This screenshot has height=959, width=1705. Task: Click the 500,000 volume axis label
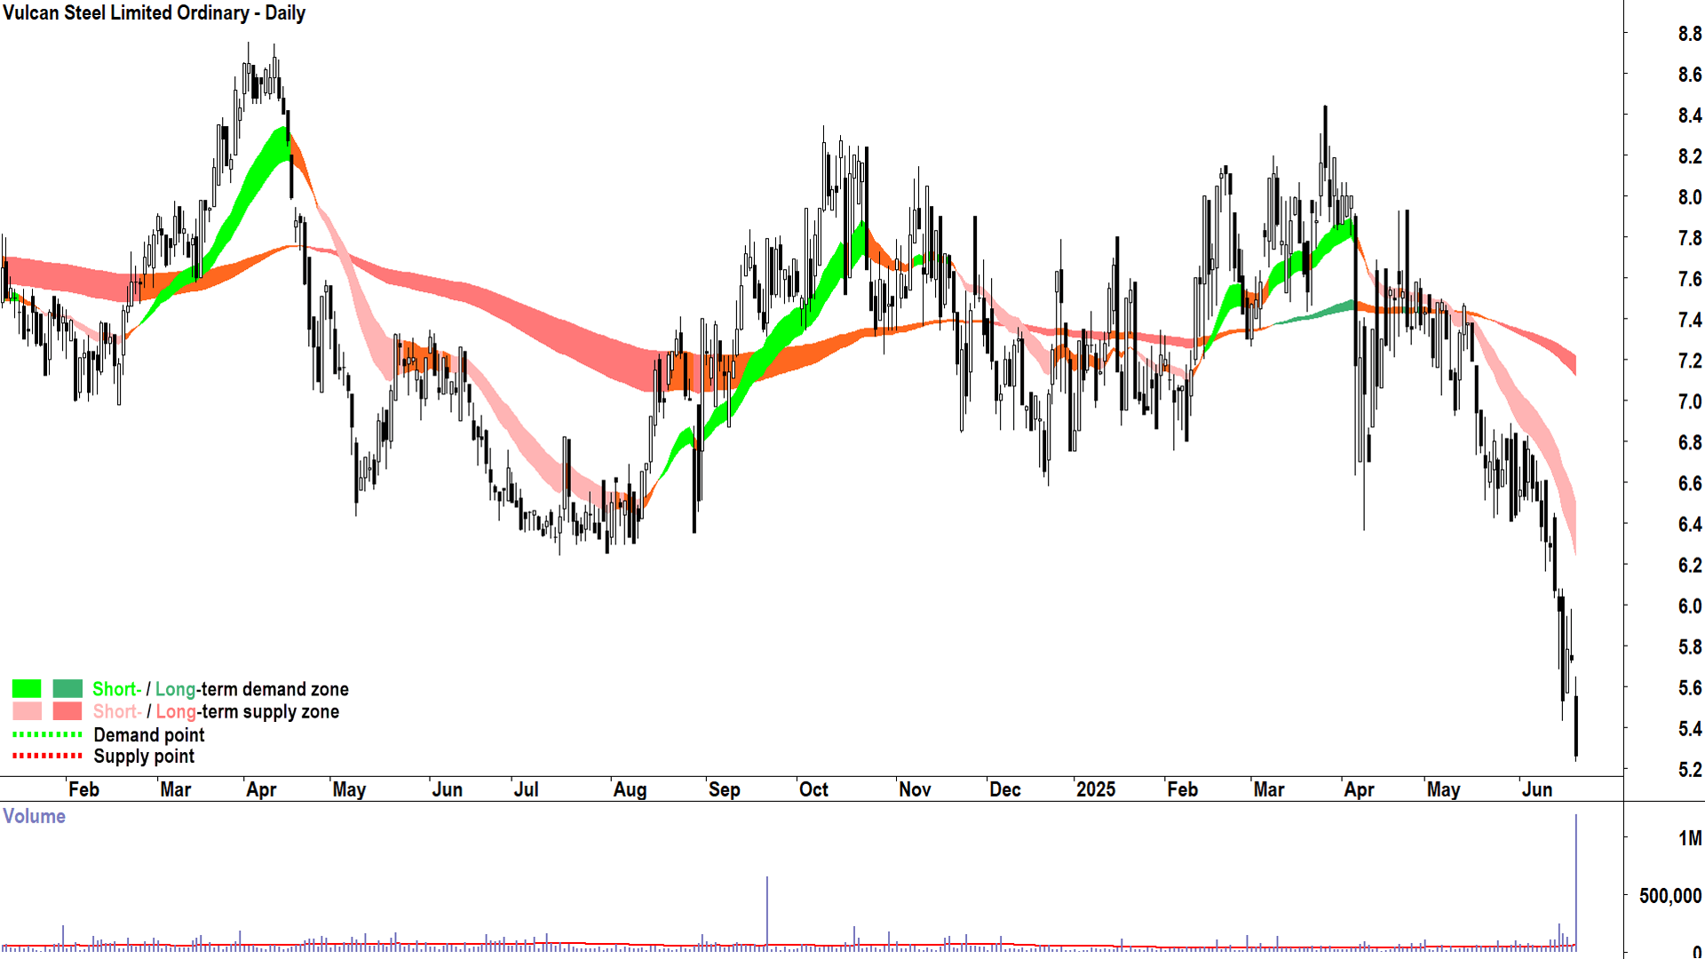pyautogui.click(x=1670, y=895)
